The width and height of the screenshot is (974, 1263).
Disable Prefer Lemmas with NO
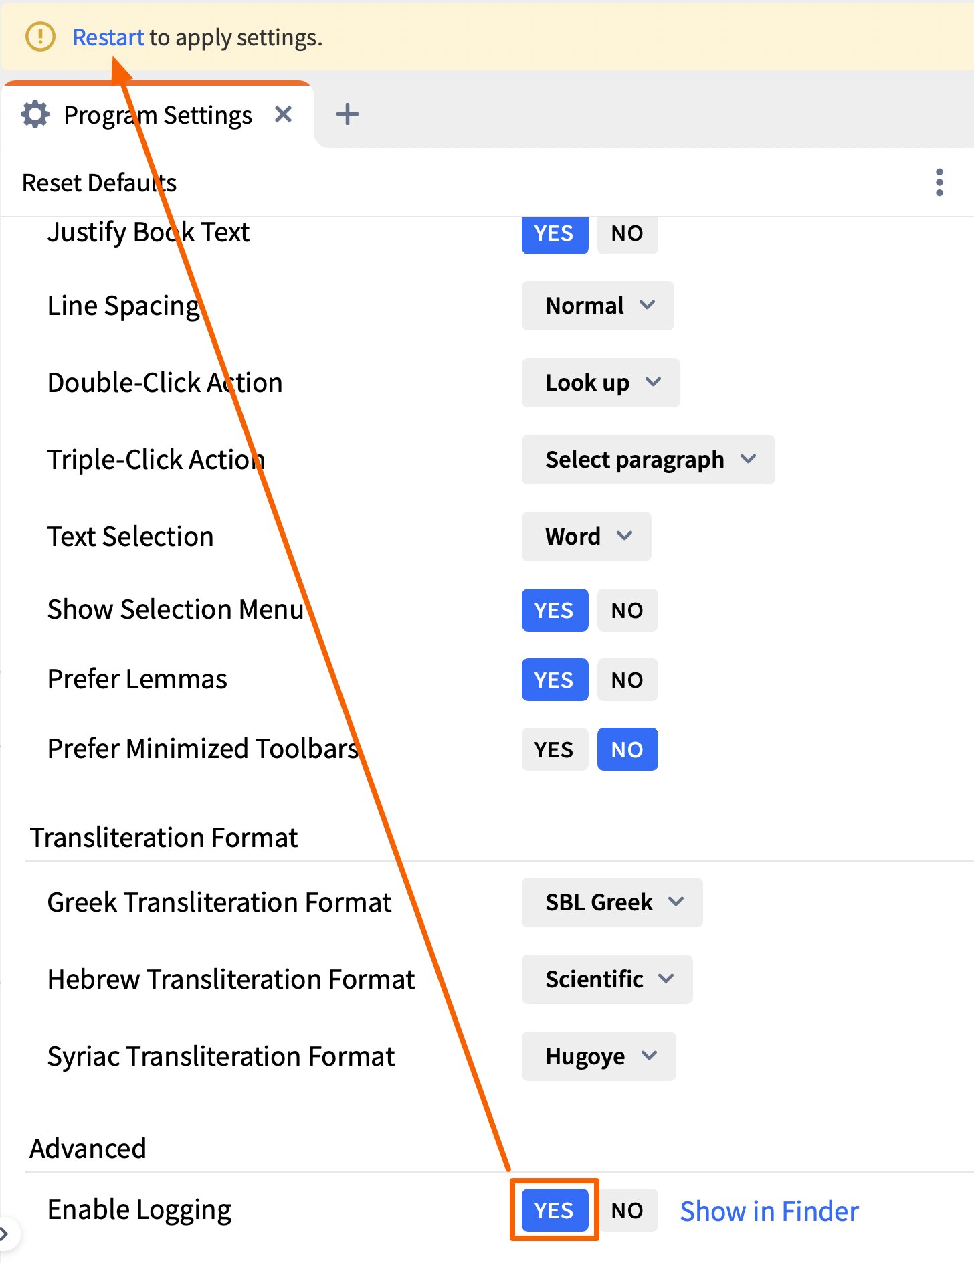coord(627,680)
